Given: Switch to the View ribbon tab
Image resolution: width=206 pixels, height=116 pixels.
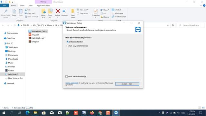Looking at the screenshot, I should pyautogui.click(x=31, y=5).
